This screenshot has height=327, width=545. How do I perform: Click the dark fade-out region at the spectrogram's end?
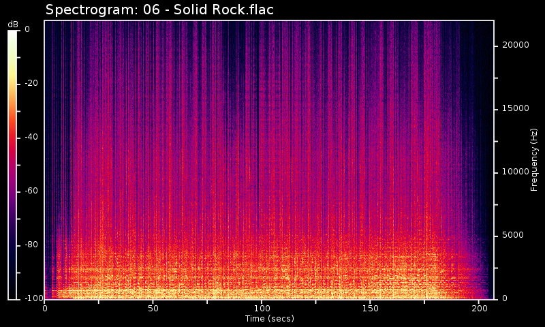point(485,136)
